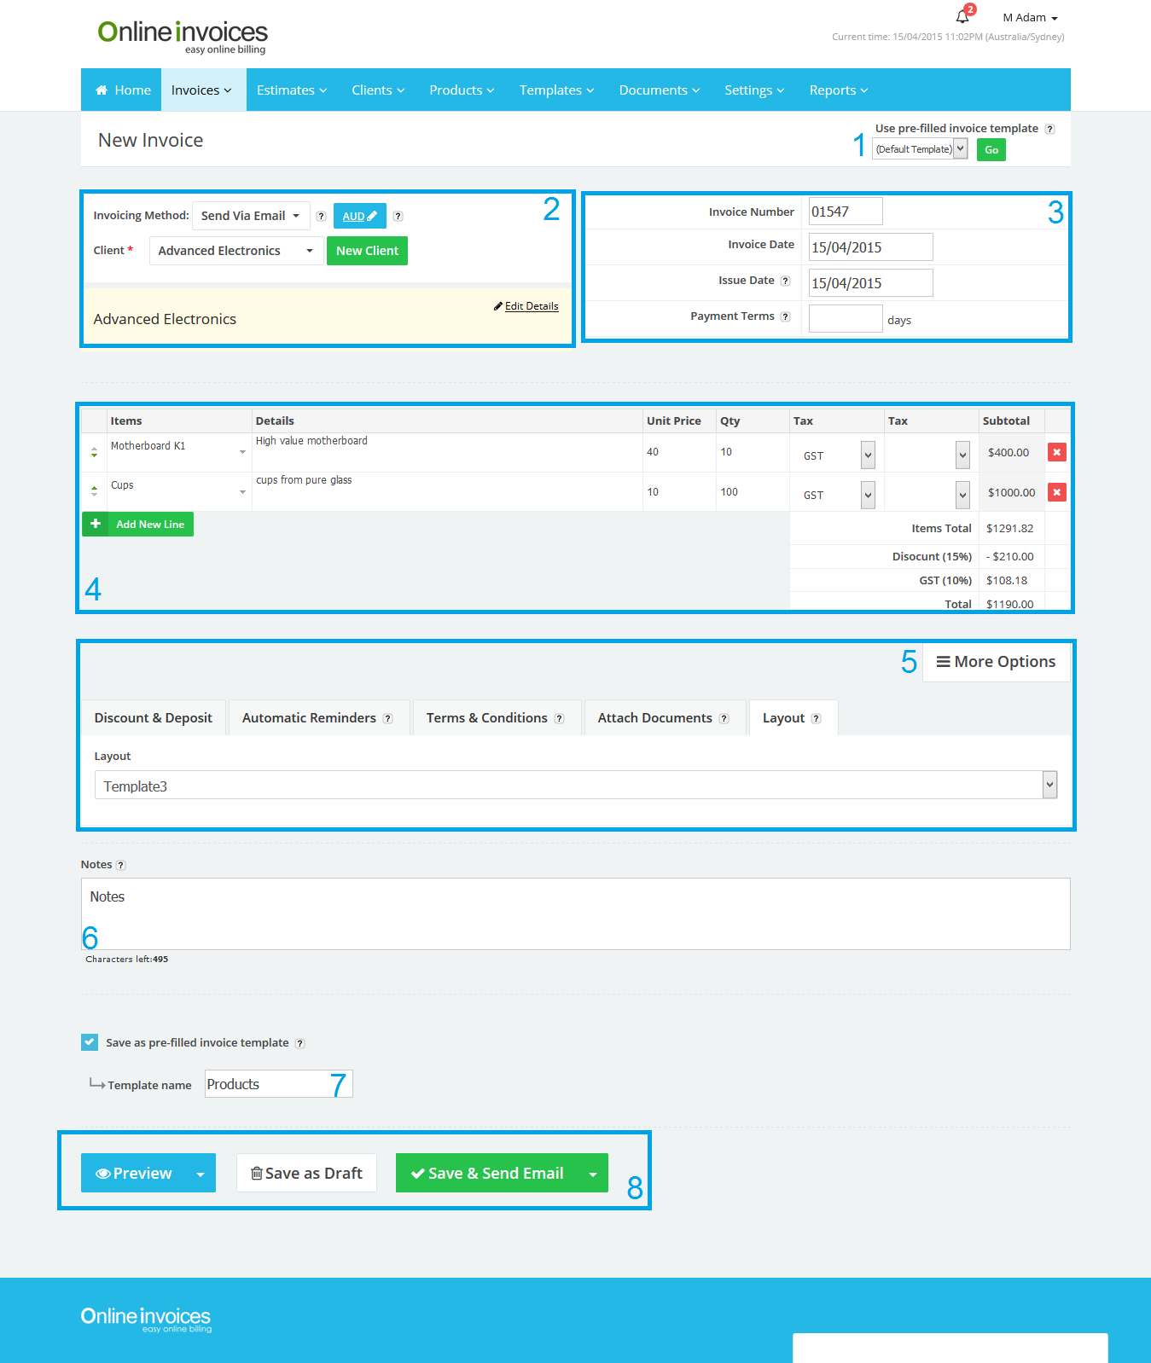Expand Save & Send Email options arrow
This screenshot has height=1363, width=1151.
593,1174
